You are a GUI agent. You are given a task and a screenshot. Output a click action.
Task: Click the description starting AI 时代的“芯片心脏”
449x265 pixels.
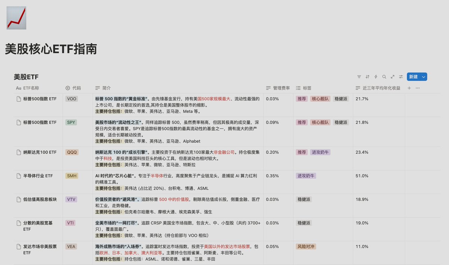pyautogui.click(x=178, y=182)
